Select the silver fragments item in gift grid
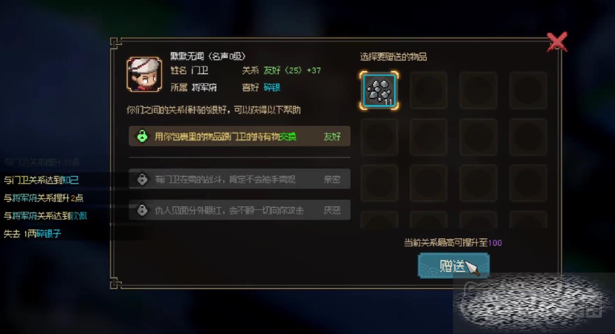The width and height of the screenshot is (615, 334). [x=379, y=90]
